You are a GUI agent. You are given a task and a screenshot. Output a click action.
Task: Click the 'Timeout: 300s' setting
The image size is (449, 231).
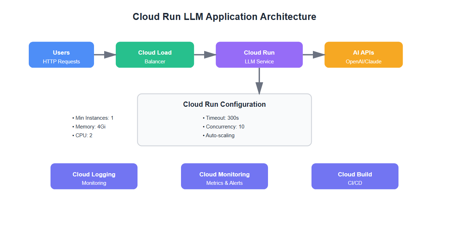click(221, 118)
